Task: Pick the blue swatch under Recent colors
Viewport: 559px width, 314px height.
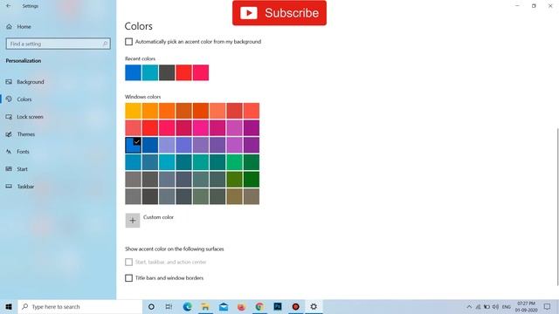Action: click(133, 72)
